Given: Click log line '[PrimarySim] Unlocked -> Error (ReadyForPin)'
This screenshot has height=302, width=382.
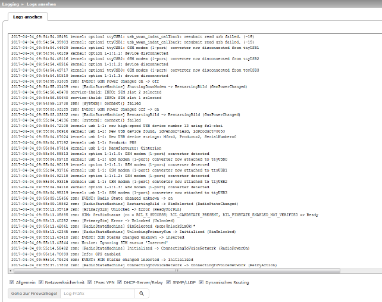Looking at the screenshot, I should pos(96,209).
